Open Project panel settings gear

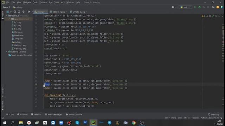pyautogui.click(x=29, y=12)
